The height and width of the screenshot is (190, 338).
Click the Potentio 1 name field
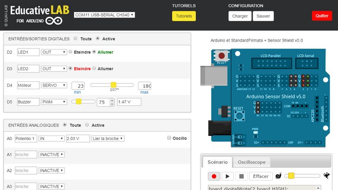26,138
